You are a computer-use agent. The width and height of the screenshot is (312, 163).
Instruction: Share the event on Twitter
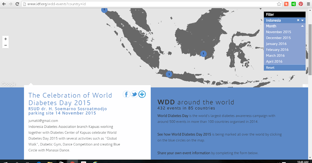[x=134, y=94]
